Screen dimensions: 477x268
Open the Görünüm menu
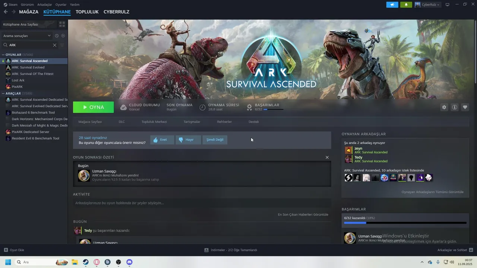pyautogui.click(x=27, y=4)
